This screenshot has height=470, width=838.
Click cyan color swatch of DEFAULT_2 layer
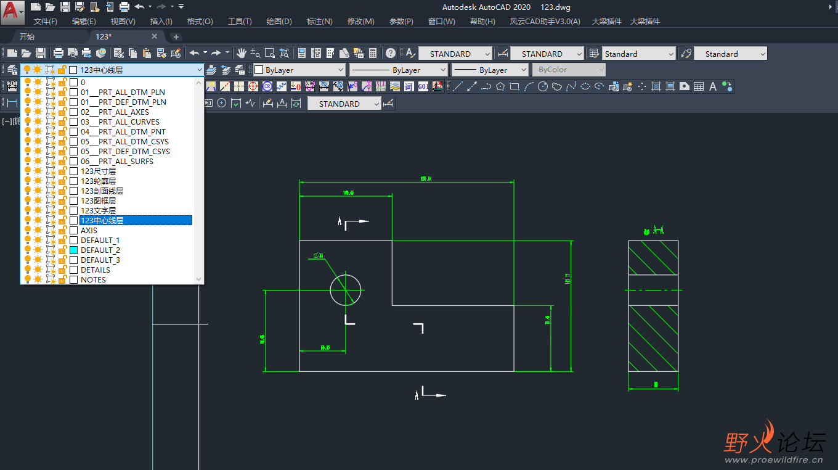pyautogui.click(x=73, y=250)
